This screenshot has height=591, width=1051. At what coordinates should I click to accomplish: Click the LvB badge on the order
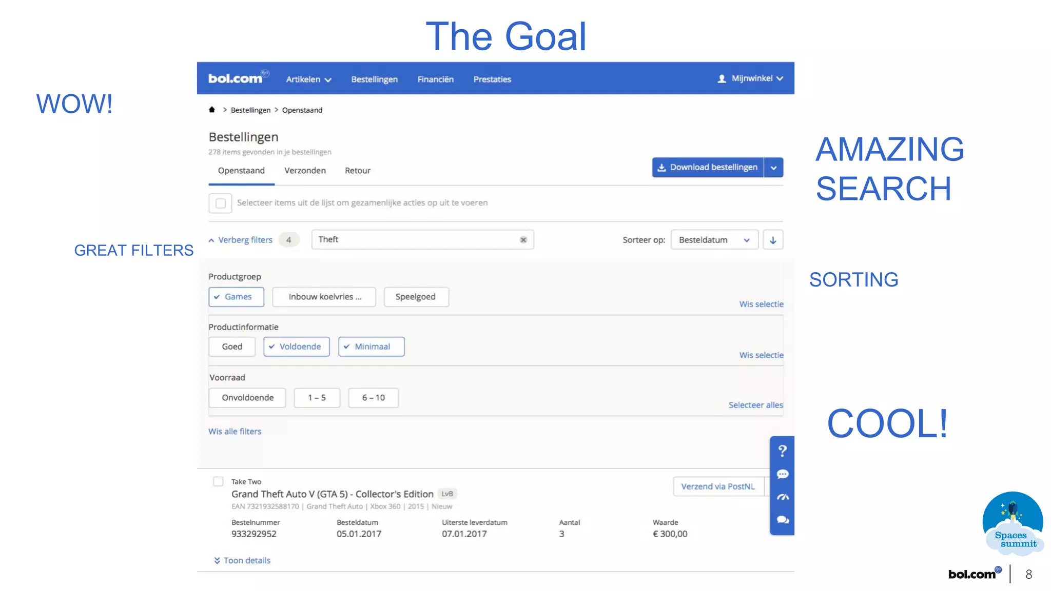tap(447, 494)
